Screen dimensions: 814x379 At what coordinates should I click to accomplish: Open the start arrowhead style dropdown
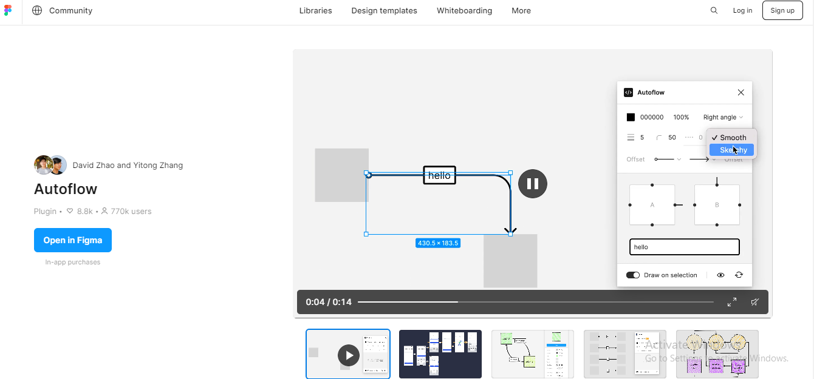[668, 159]
